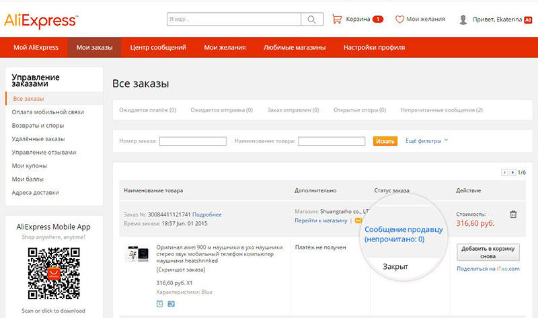Click the order number input field
The image size is (538, 318).
click(x=193, y=141)
